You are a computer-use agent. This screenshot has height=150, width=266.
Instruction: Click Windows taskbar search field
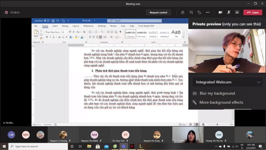point(38,146)
